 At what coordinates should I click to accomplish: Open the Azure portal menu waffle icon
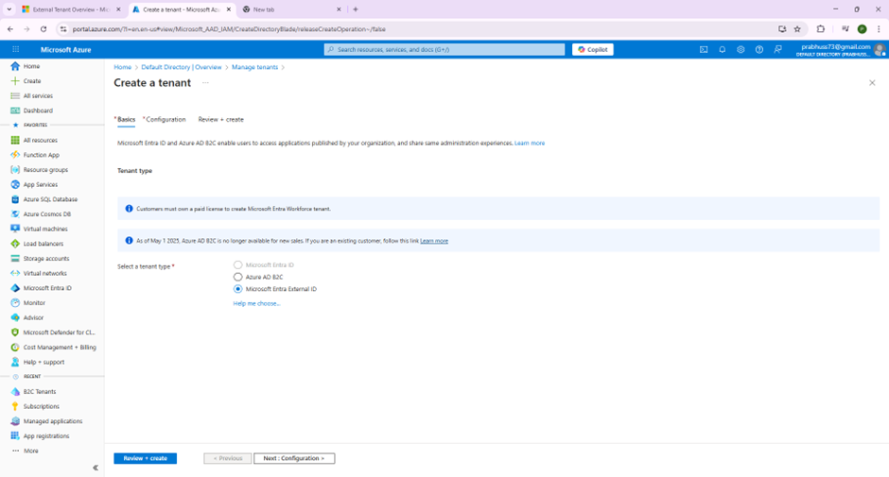tap(15, 49)
